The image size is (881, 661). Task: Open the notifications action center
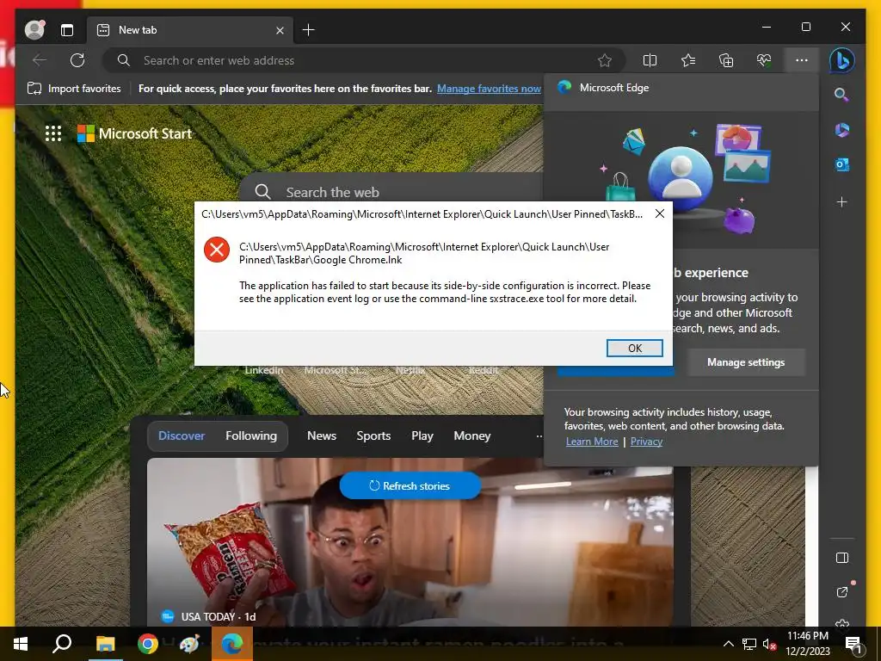(x=853, y=644)
